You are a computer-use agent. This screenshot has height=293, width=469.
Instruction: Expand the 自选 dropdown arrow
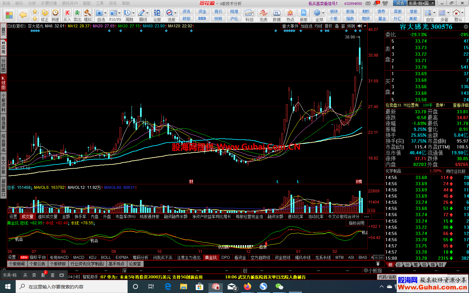coord(106,13)
